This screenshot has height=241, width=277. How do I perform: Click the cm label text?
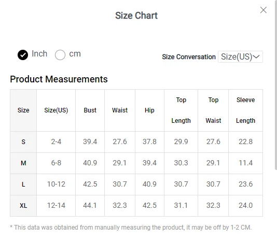(75, 54)
